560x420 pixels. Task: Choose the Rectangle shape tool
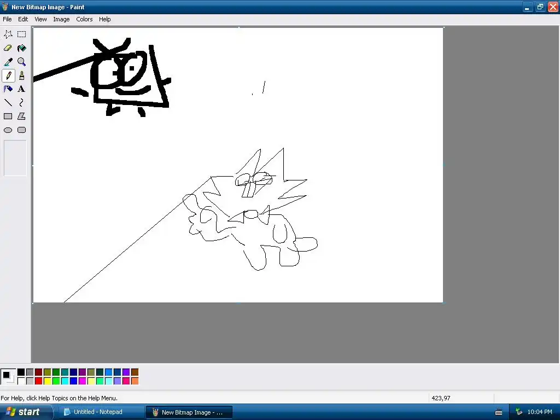pos(8,116)
